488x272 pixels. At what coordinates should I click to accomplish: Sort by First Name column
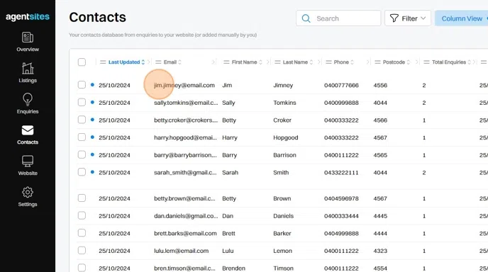click(x=260, y=62)
